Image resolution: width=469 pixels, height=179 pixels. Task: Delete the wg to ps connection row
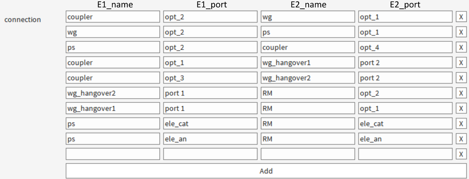(x=461, y=32)
